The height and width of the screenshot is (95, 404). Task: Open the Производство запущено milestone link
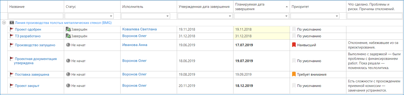point(35,45)
